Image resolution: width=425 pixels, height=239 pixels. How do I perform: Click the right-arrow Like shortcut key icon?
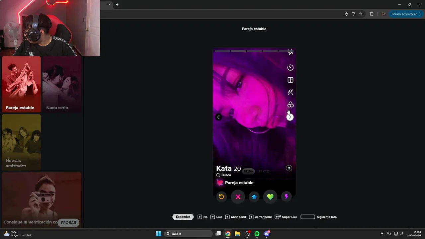(213, 217)
